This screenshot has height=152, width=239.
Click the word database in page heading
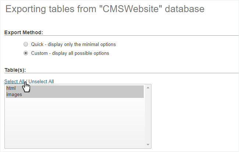(185, 9)
